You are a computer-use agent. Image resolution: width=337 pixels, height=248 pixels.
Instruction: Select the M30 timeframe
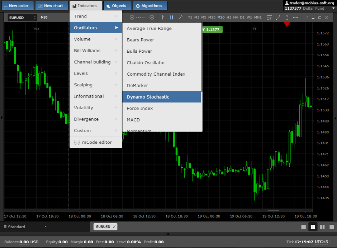click(221, 18)
